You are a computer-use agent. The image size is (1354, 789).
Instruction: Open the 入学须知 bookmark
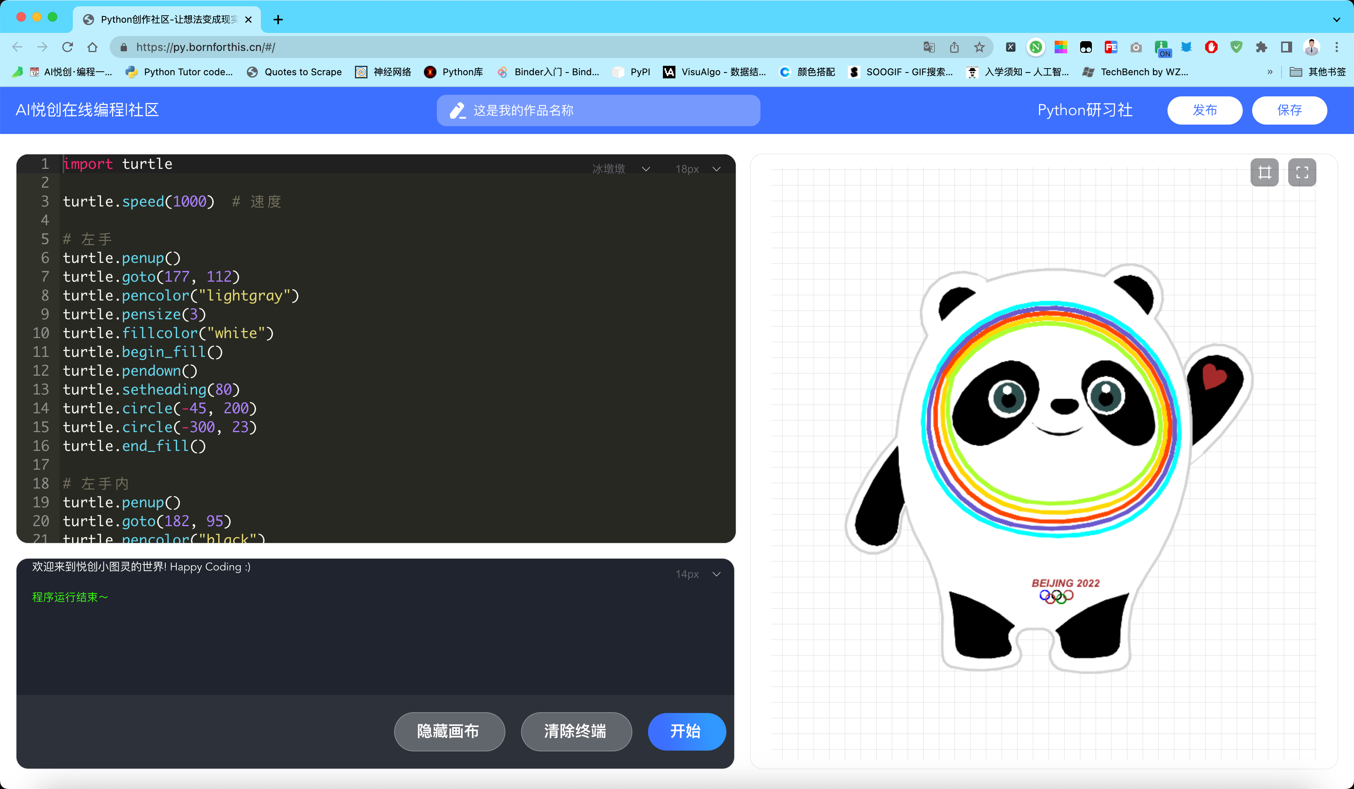point(1017,72)
